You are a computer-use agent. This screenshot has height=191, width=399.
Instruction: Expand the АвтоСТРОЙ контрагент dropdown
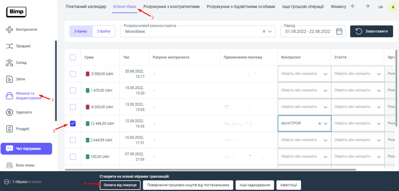(x=326, y=124)
